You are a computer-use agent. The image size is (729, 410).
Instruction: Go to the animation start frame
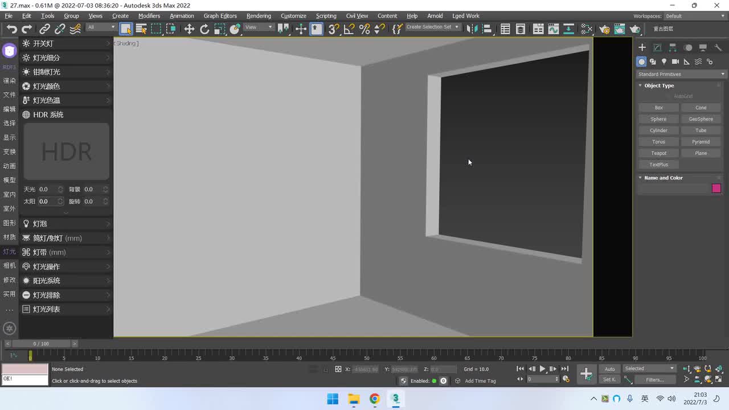520,369
